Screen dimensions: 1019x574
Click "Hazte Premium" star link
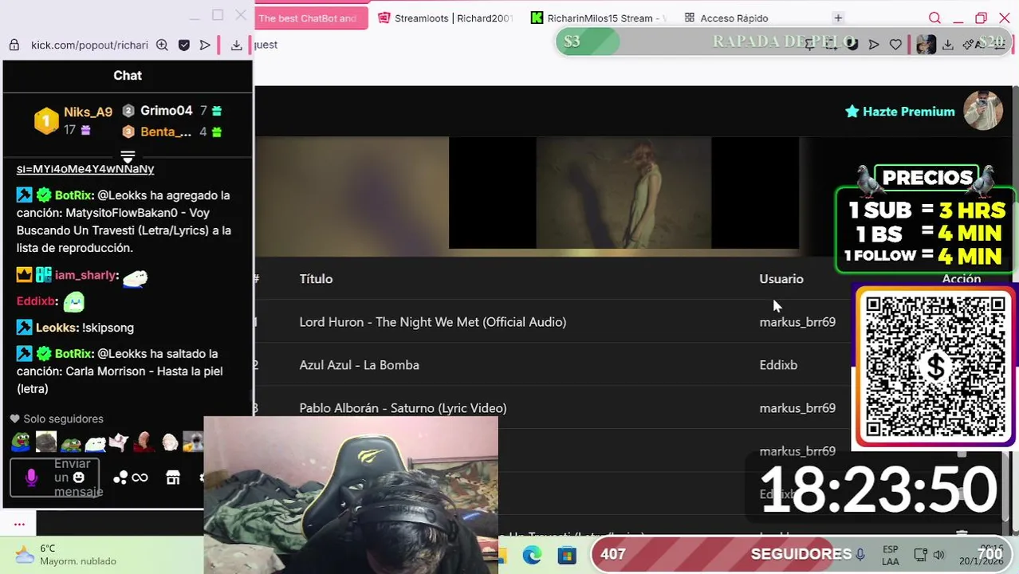tap(899, 112)
